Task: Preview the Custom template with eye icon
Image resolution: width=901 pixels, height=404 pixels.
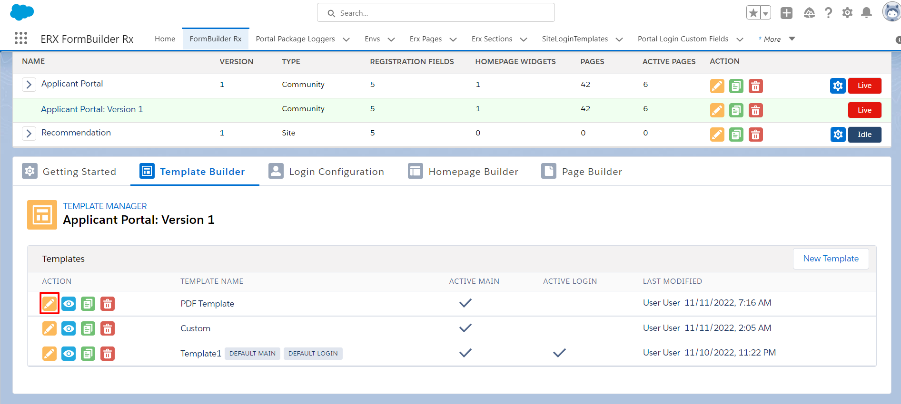Action: (x=69, y=328)
